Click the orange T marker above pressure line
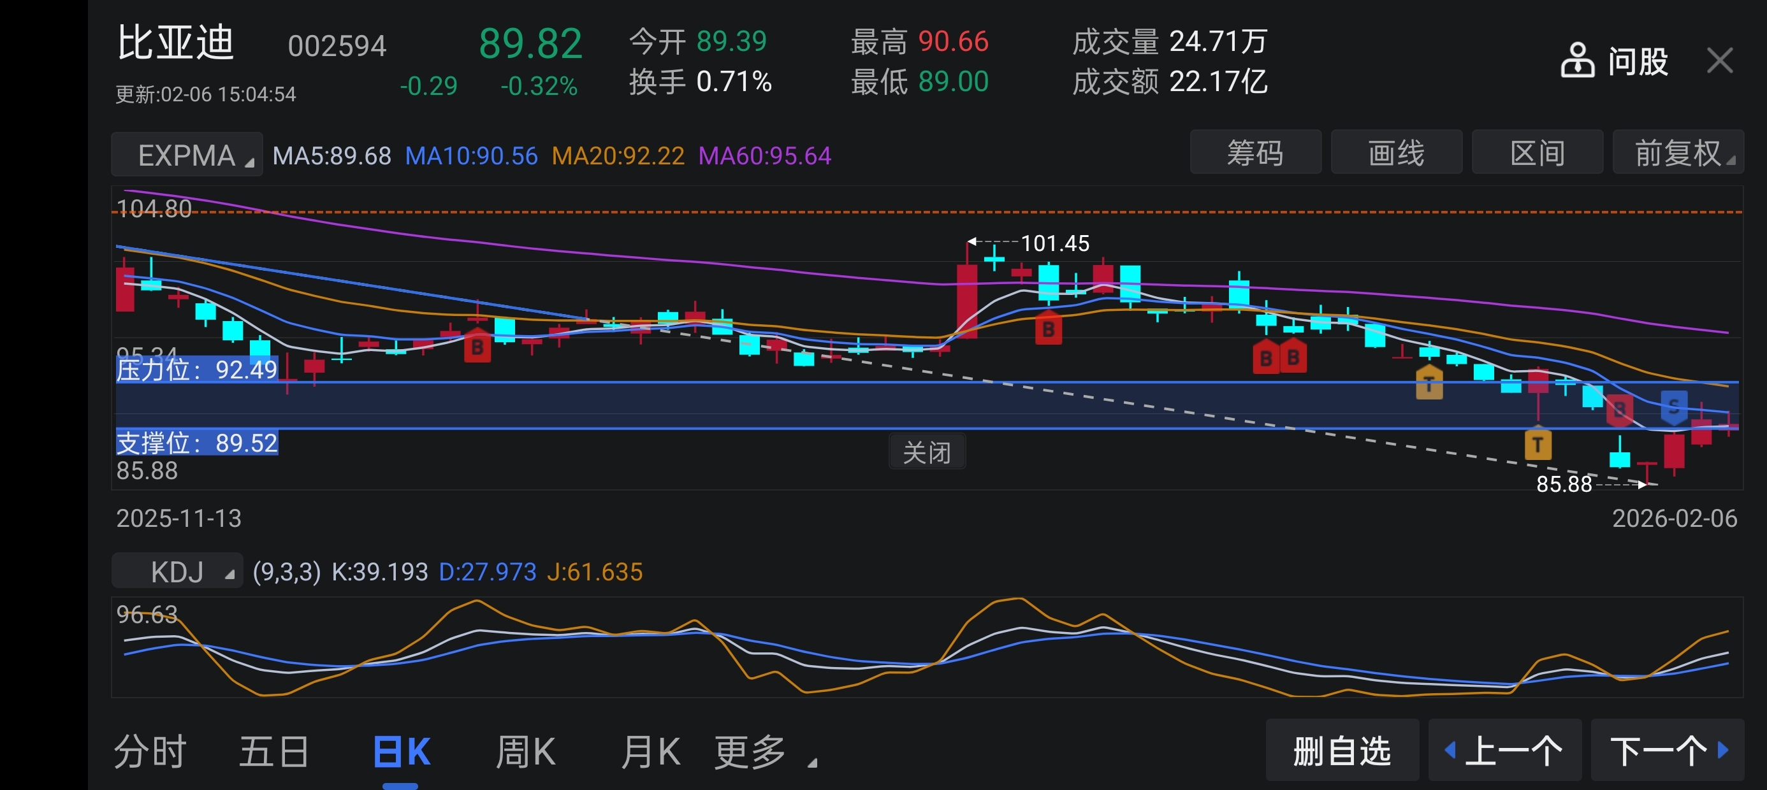The width and height of the screenshot is (1767, 790). 1429,384
